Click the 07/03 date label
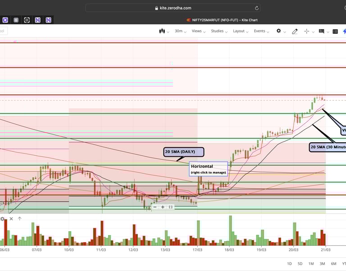 pos(36,250)
